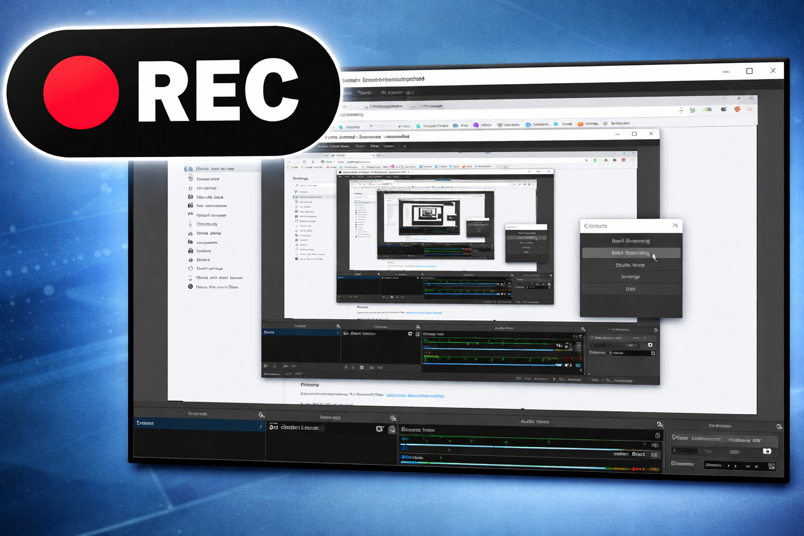Open the dock icon in Scenes panel header
Image resolution: width=804 pixels, height=536 pixels.
tap(261, 415)
